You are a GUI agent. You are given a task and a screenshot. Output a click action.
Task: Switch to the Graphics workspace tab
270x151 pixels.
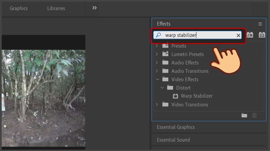tap(19, 8)
